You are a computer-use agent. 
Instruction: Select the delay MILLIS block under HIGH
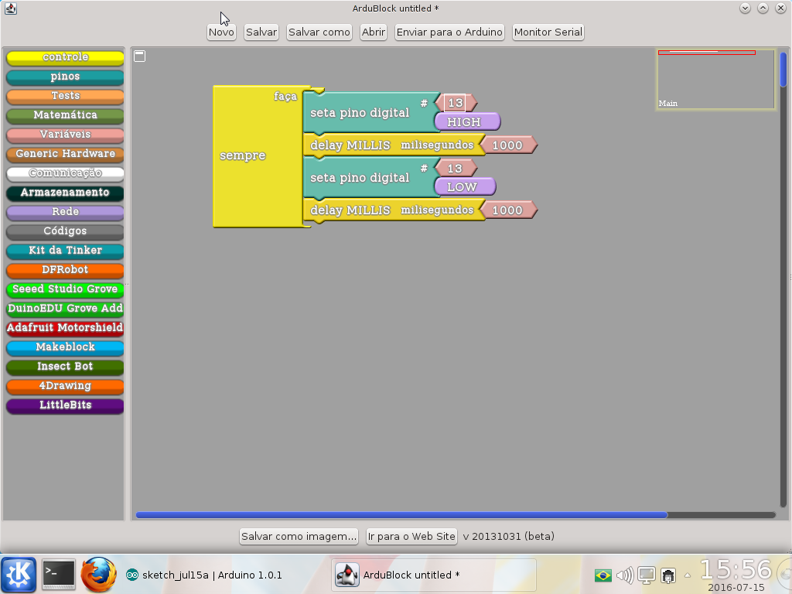click(x=392, y=145)
